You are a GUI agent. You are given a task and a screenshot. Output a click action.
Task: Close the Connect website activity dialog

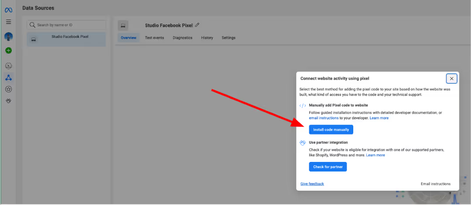pos(451,78)
